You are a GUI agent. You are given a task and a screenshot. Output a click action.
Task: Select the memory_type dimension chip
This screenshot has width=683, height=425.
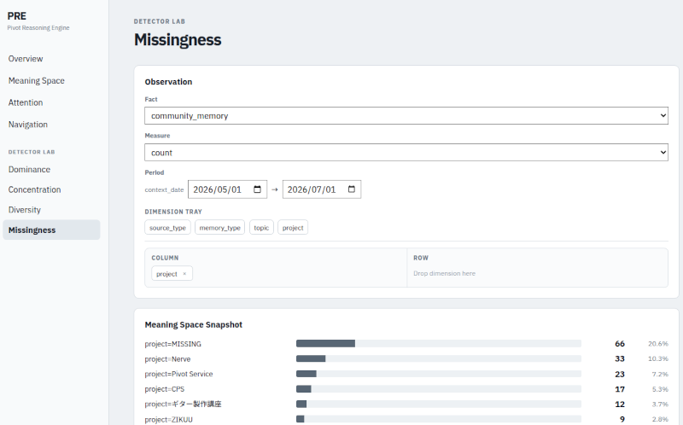(219, 227)
